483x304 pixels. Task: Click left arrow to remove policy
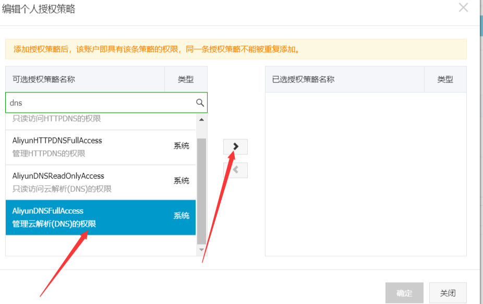235,170
